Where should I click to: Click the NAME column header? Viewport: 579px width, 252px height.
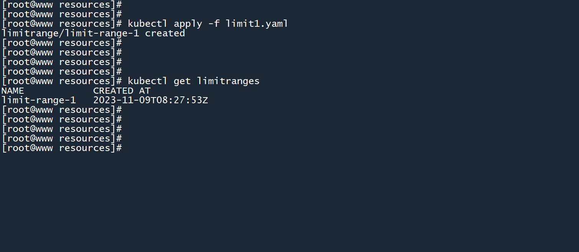[13, 91]
